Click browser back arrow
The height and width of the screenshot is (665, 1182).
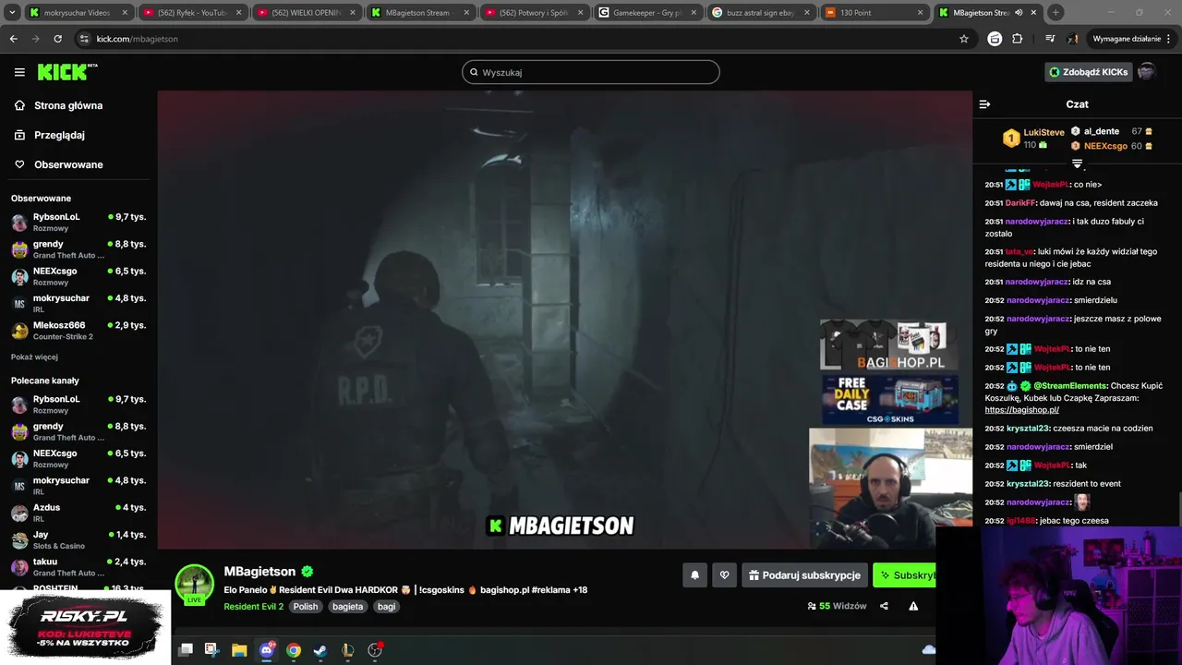pos(13,39)
